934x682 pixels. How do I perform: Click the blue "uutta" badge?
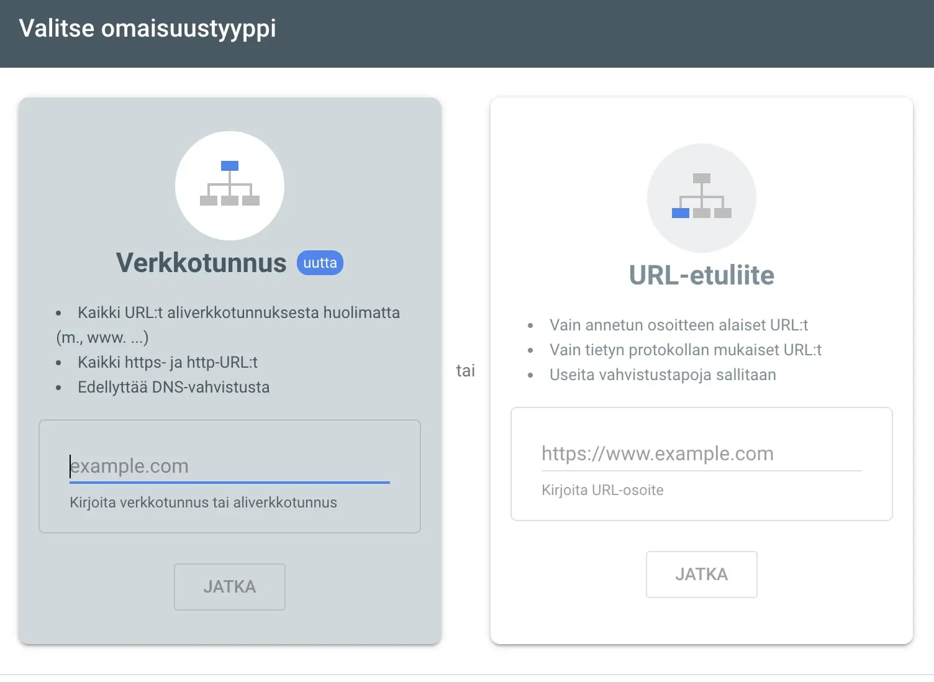pos(320,263)
